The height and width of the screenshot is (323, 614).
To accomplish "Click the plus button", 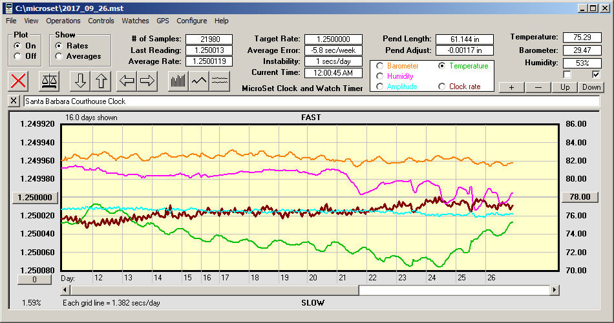I will [x=511, y=87].
